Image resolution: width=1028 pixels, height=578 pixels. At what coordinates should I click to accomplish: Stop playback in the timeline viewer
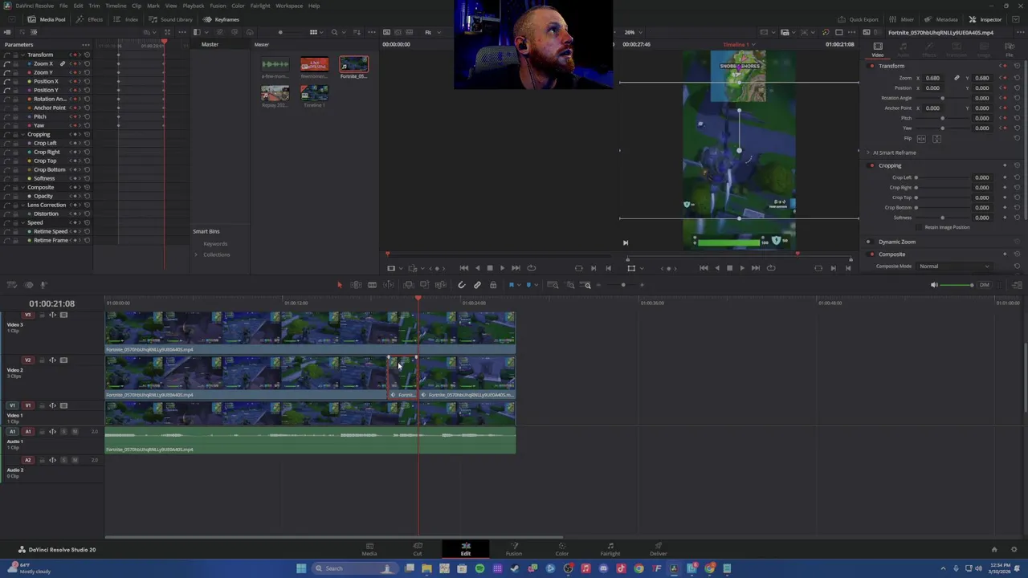pos(729,268)
